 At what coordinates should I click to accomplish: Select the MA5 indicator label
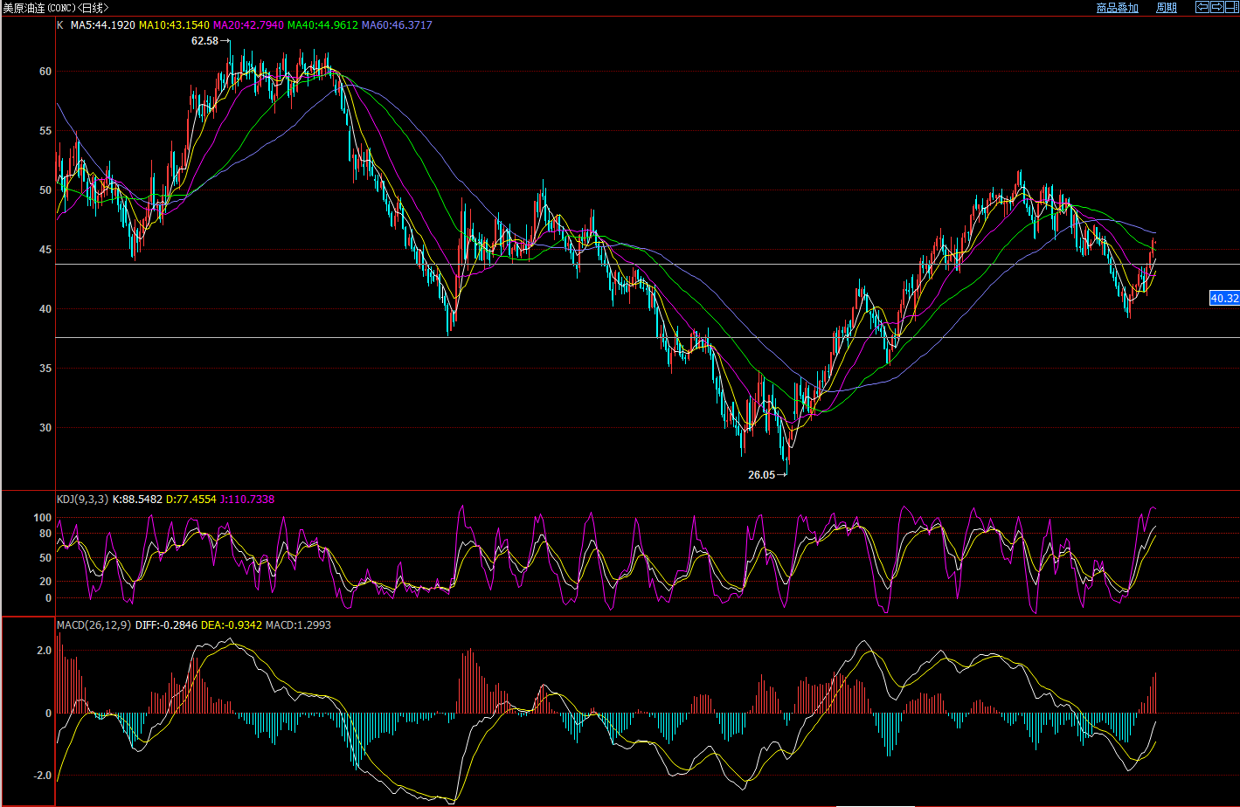pos(102,25)
